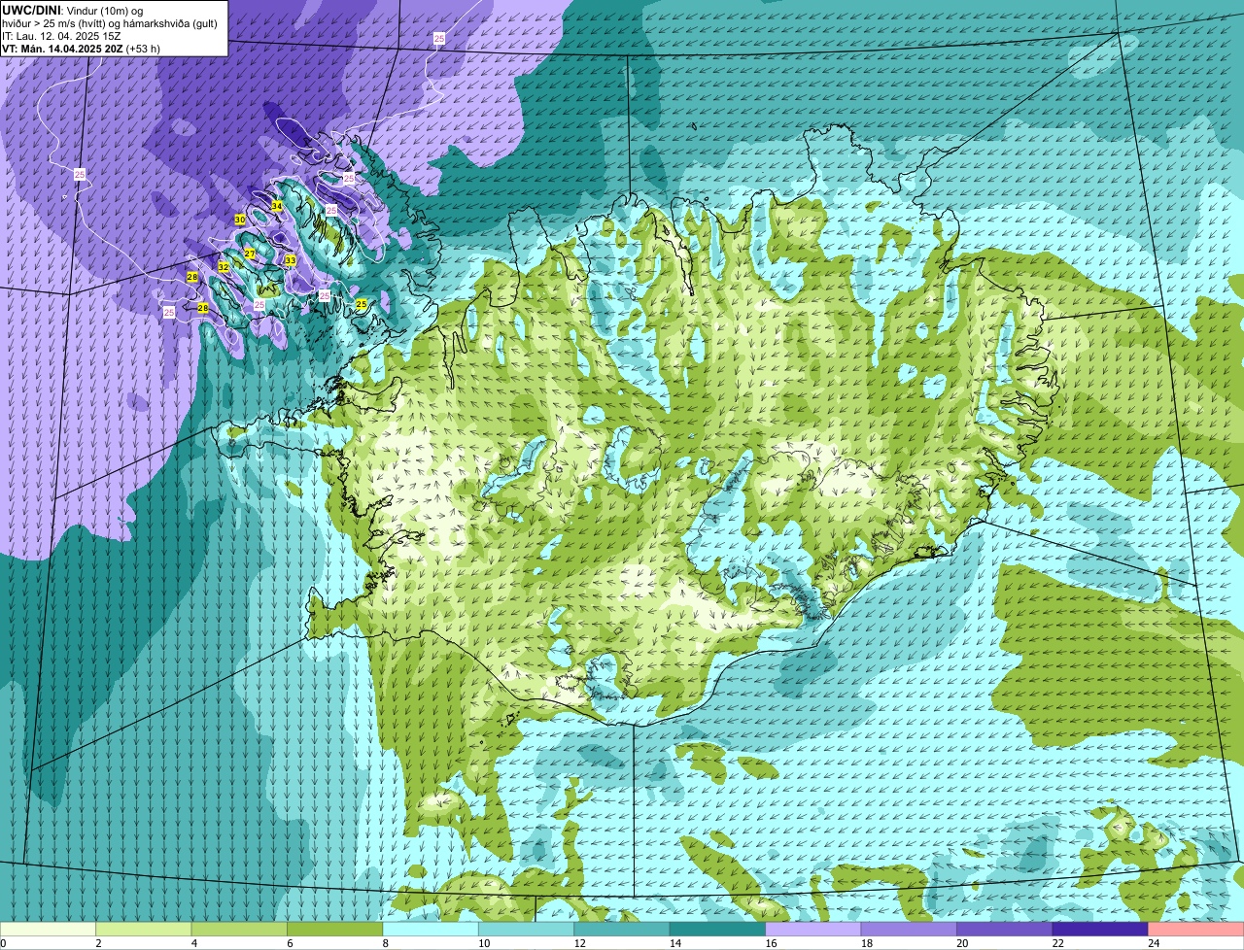The image size is (1244, 950).
Task: Click the title text 'UWC/DINI: Vindur (10m) og'
Action: (73, 10)
